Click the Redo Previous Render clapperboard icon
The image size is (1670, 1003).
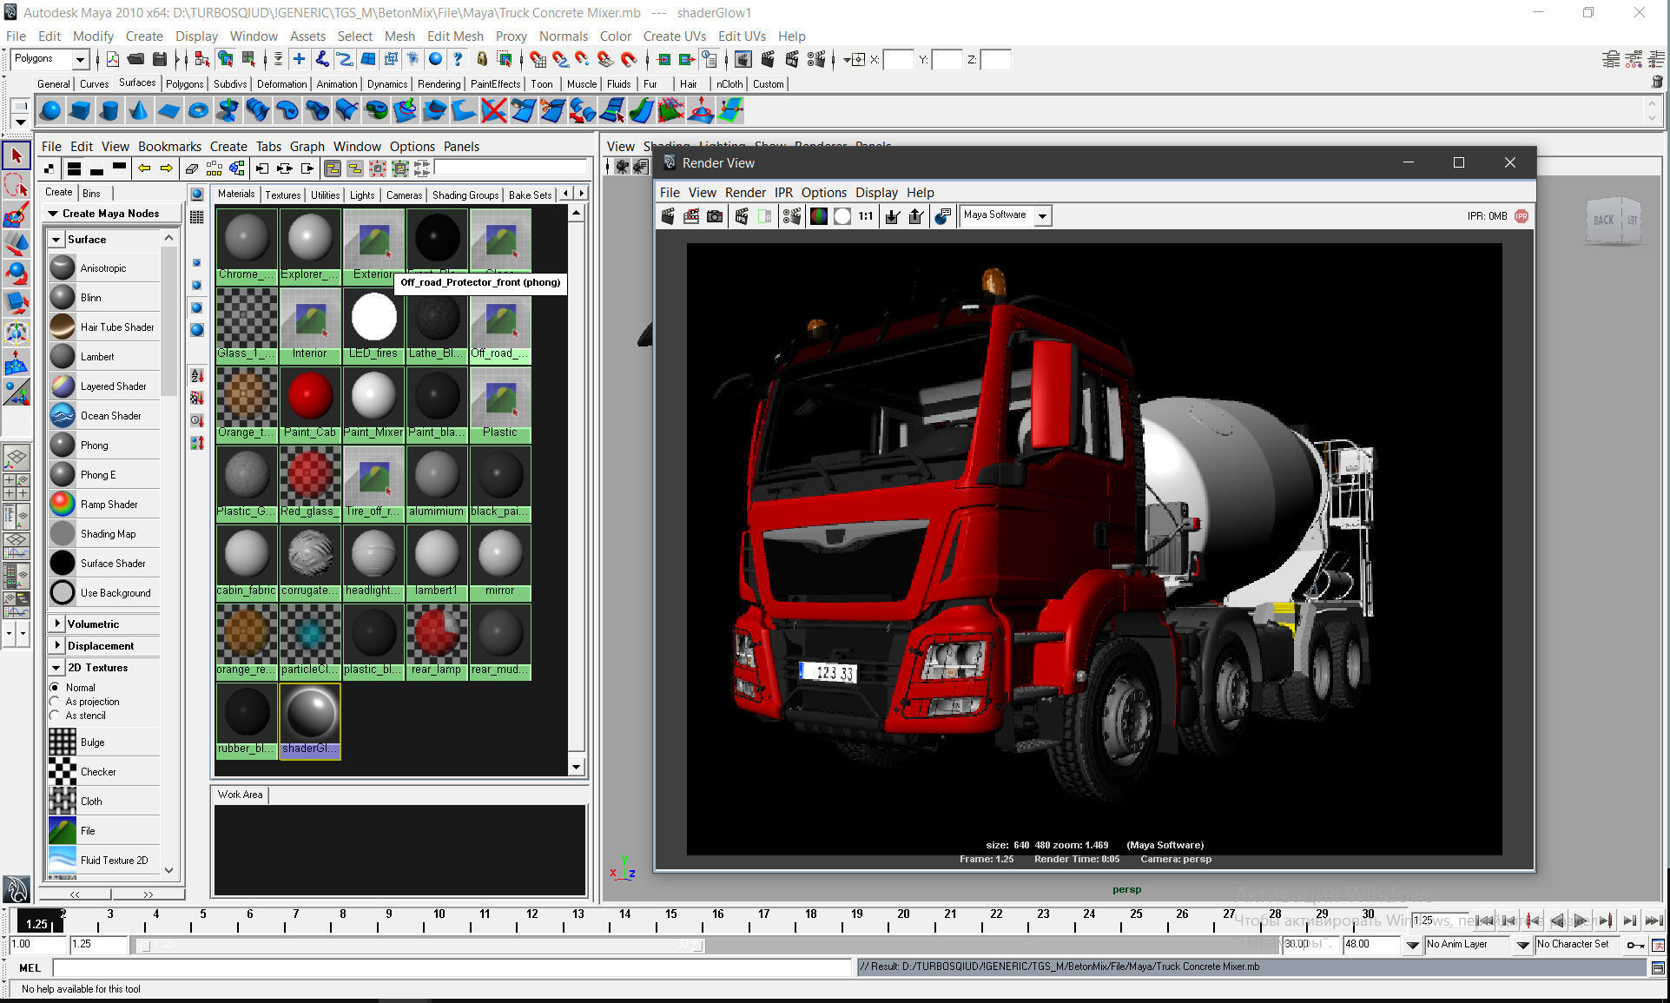[x=668, y=216]
